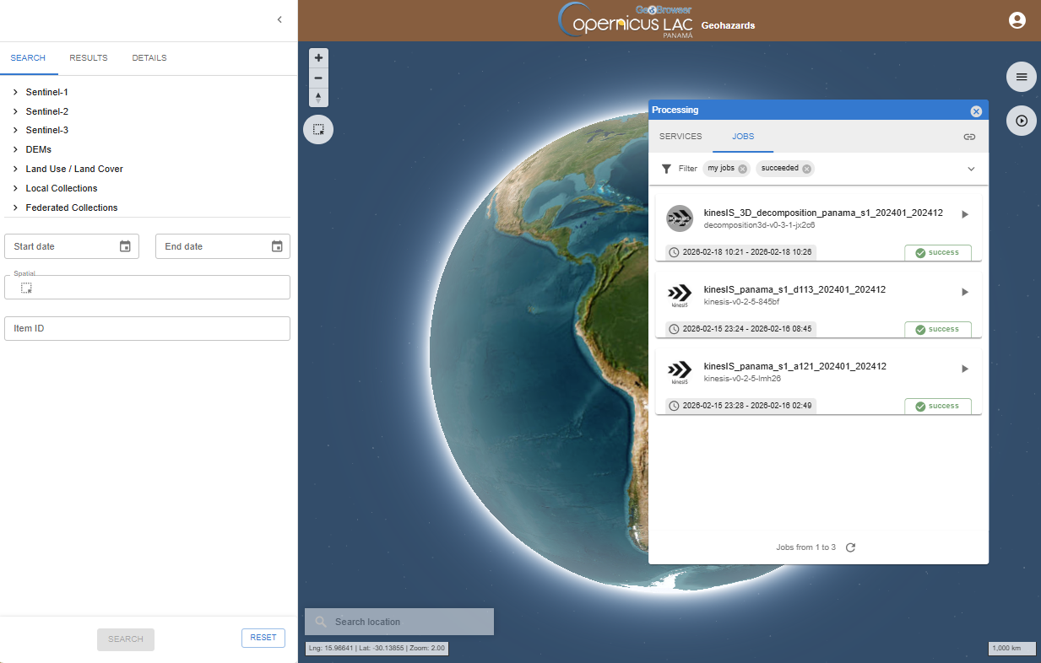Remove the 'my jobs' filter chip
The height and width of the screenshot is (663, 1041).
[743, 169]
